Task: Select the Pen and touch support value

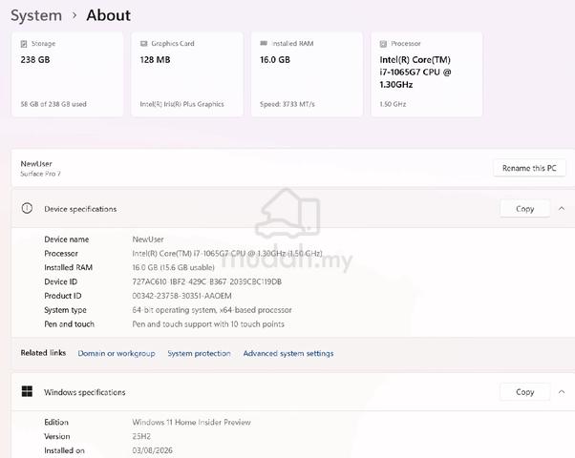Action: click(x=208, y=323)
